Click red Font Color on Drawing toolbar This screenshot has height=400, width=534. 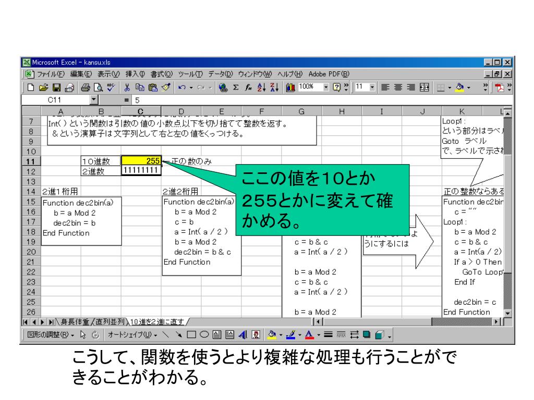tap(309, 335)
